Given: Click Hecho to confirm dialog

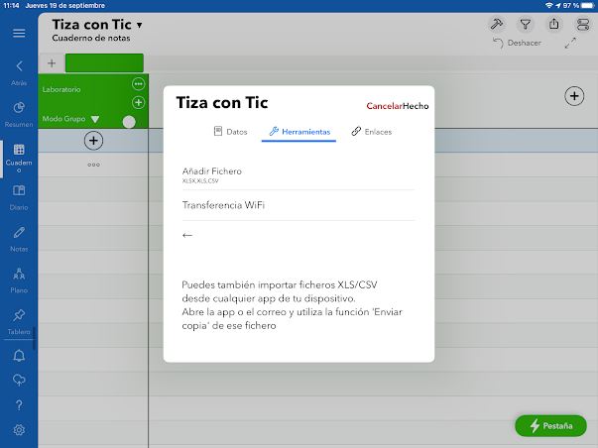Looking at the screenshot, I should tap(416, 106).
